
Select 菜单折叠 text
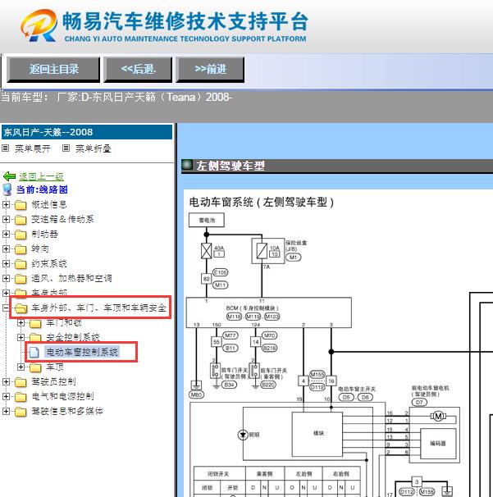click(94, 148)
